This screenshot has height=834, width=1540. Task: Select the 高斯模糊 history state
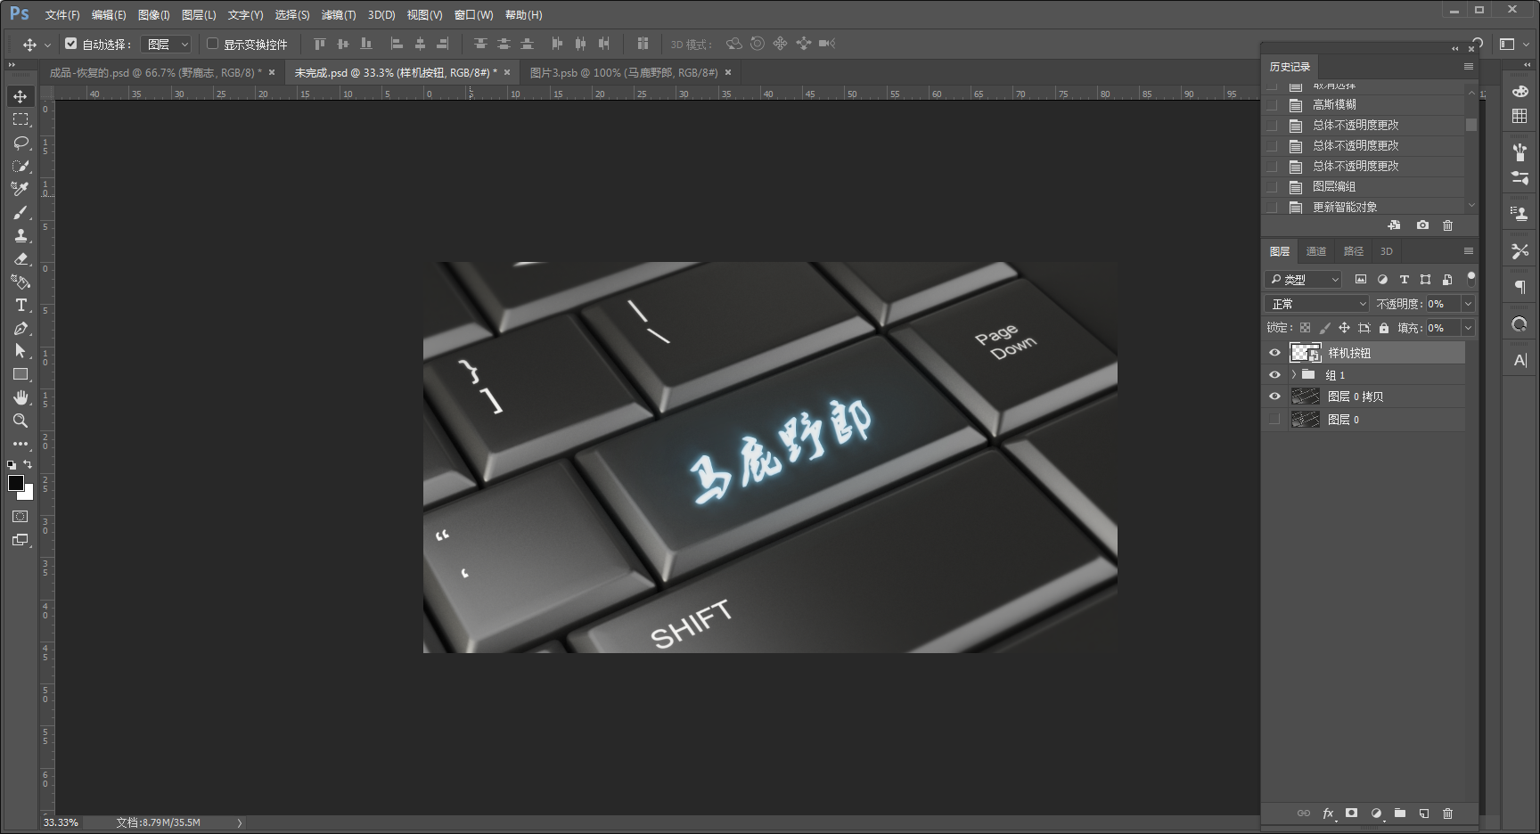tap(1364, 104)
